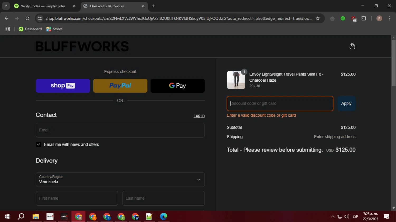Open a new browser tab
The width and height of the screenshot is (396, 222).
154,6
